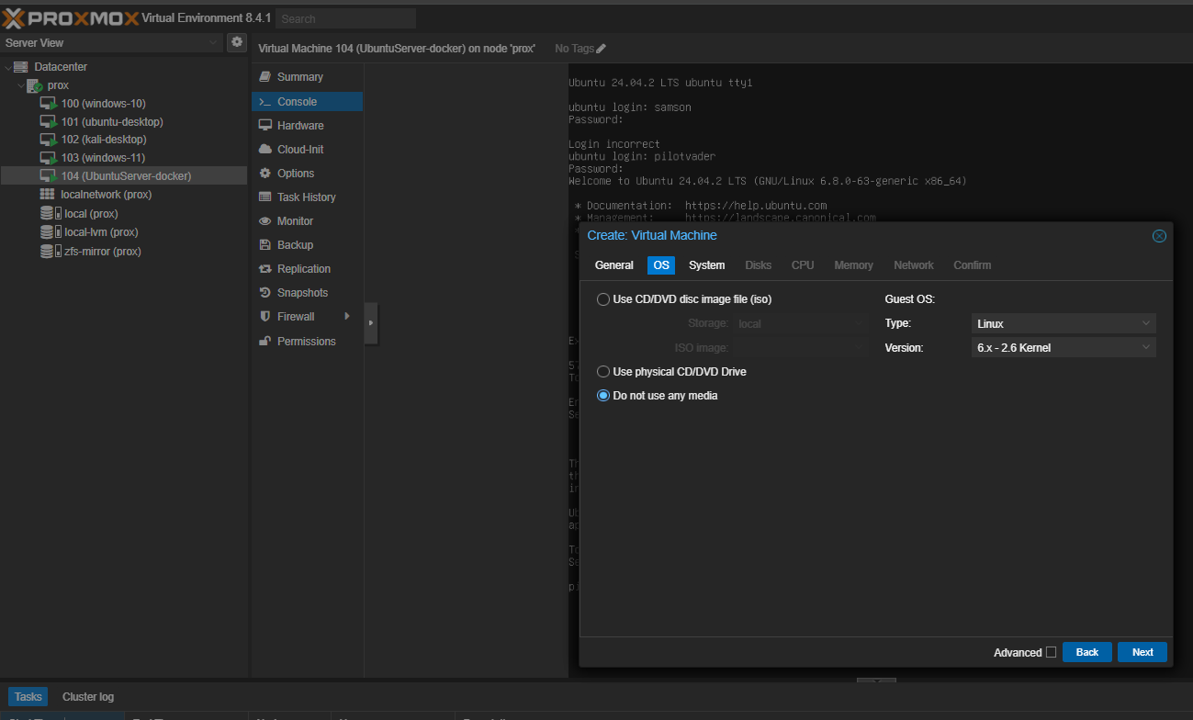This screenshot has width=1193, height=720.
Task: Open the Guest OS Type dropdown
Action: click(x=1063, y=324)
